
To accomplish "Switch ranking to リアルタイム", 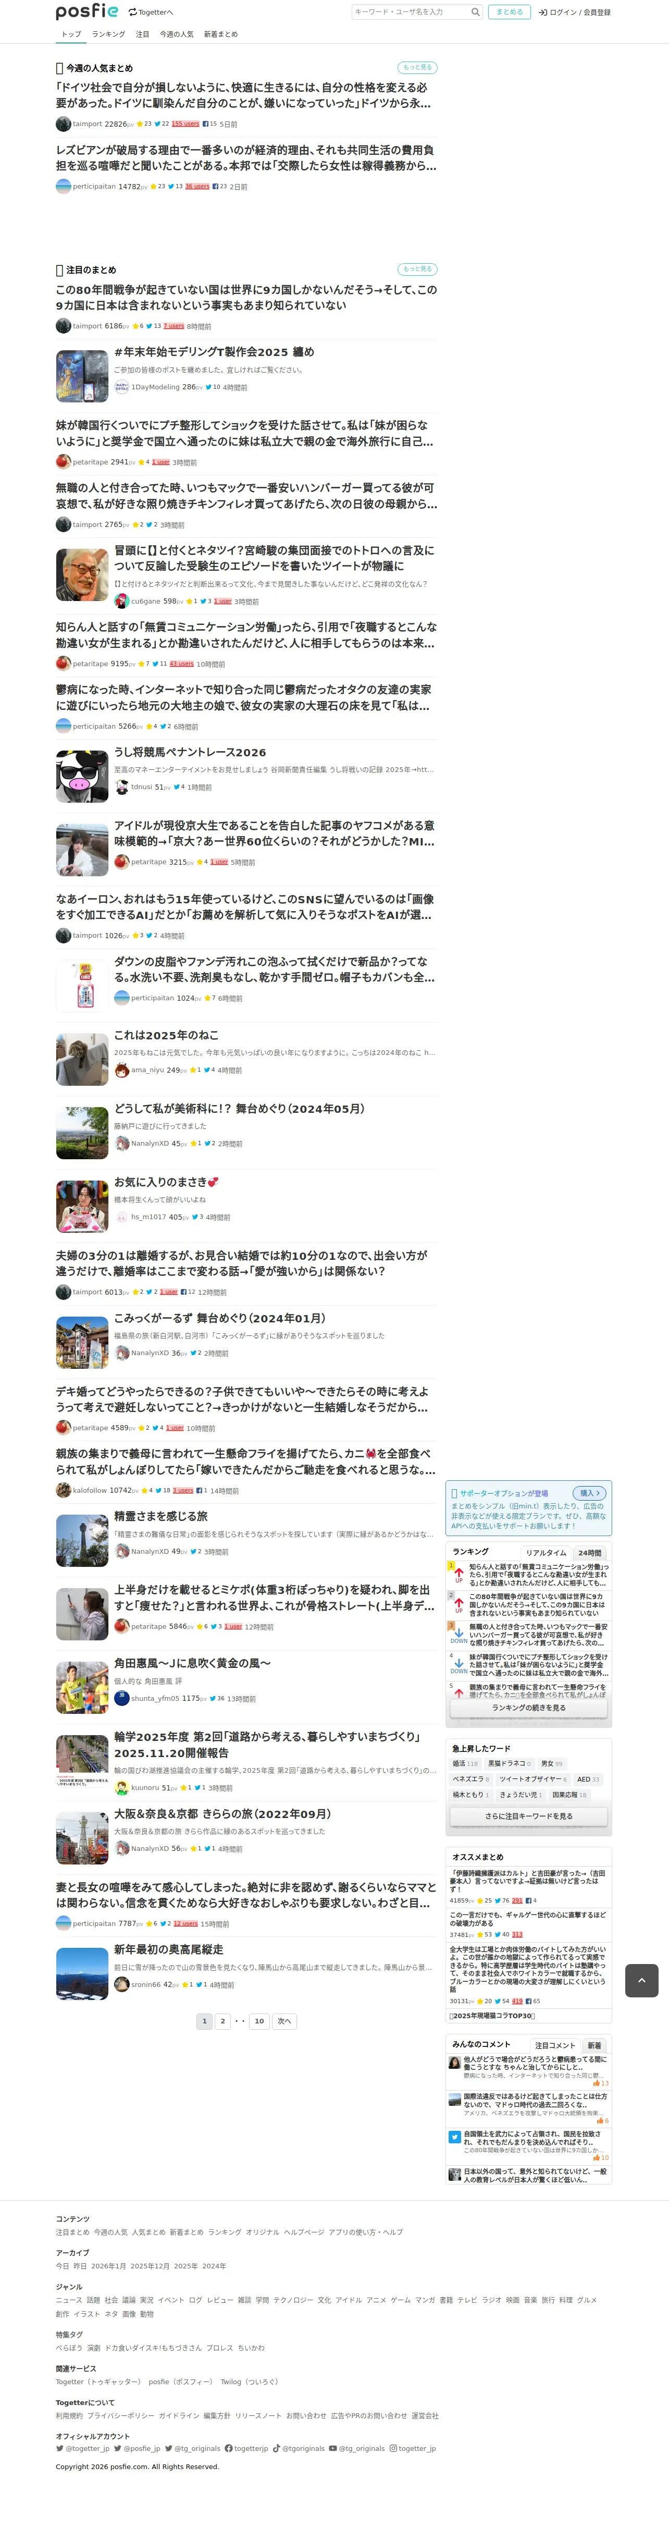I will pos(546,1553).
